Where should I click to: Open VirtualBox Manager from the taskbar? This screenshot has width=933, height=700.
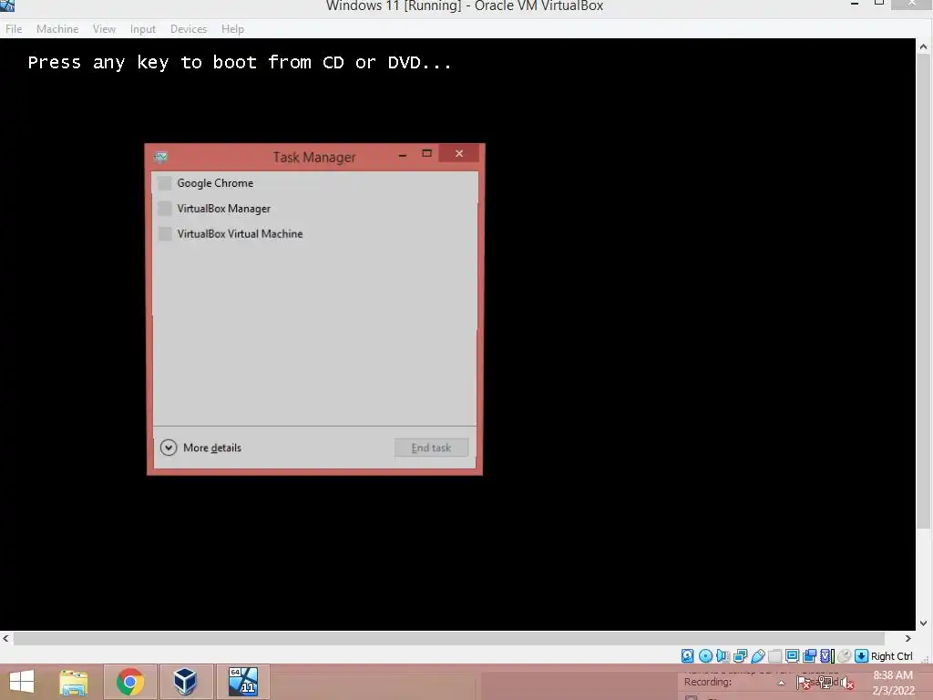[x=185, y=682]
